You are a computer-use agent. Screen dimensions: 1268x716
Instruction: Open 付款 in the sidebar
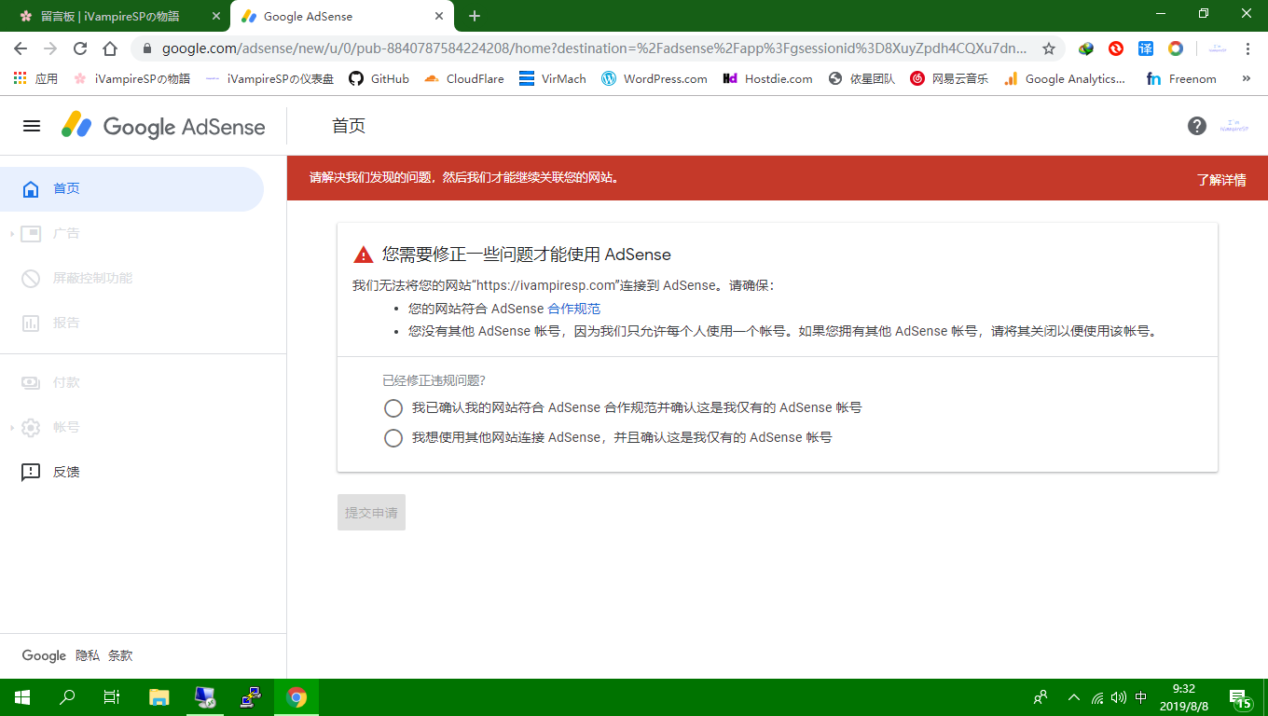[x=131, y=383]
